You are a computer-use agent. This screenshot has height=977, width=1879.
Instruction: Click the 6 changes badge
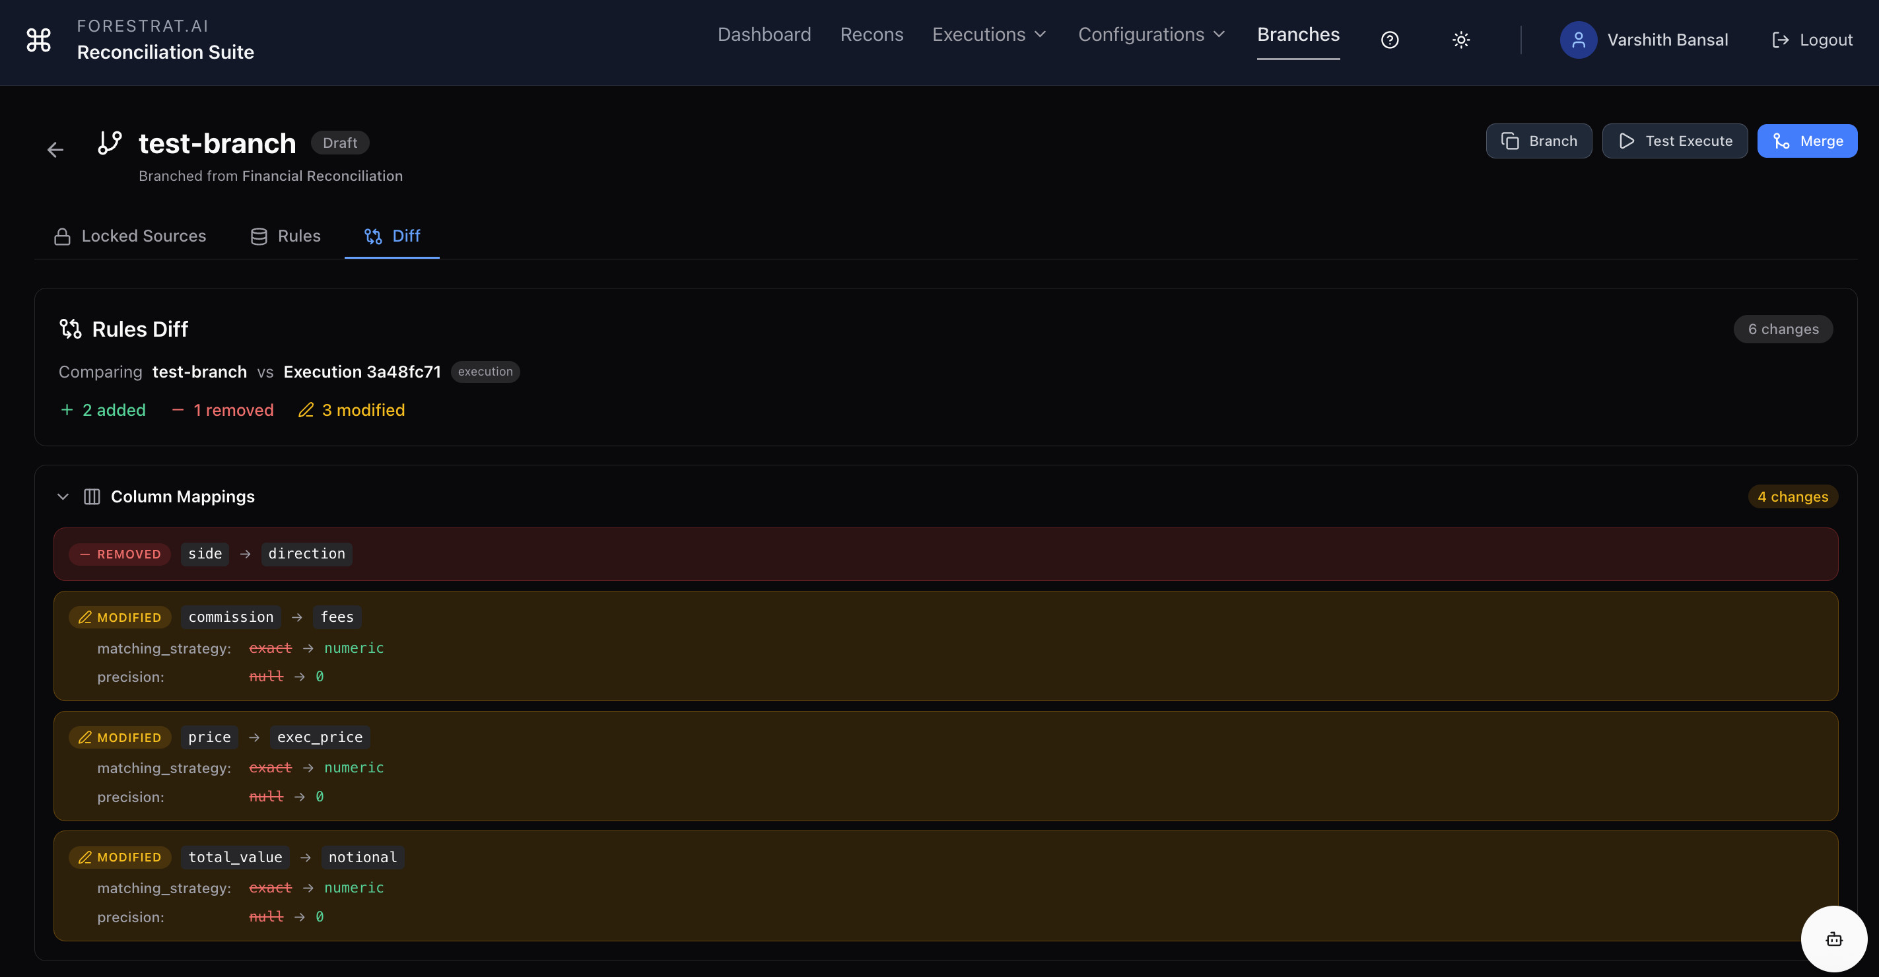click(1783, 329)
